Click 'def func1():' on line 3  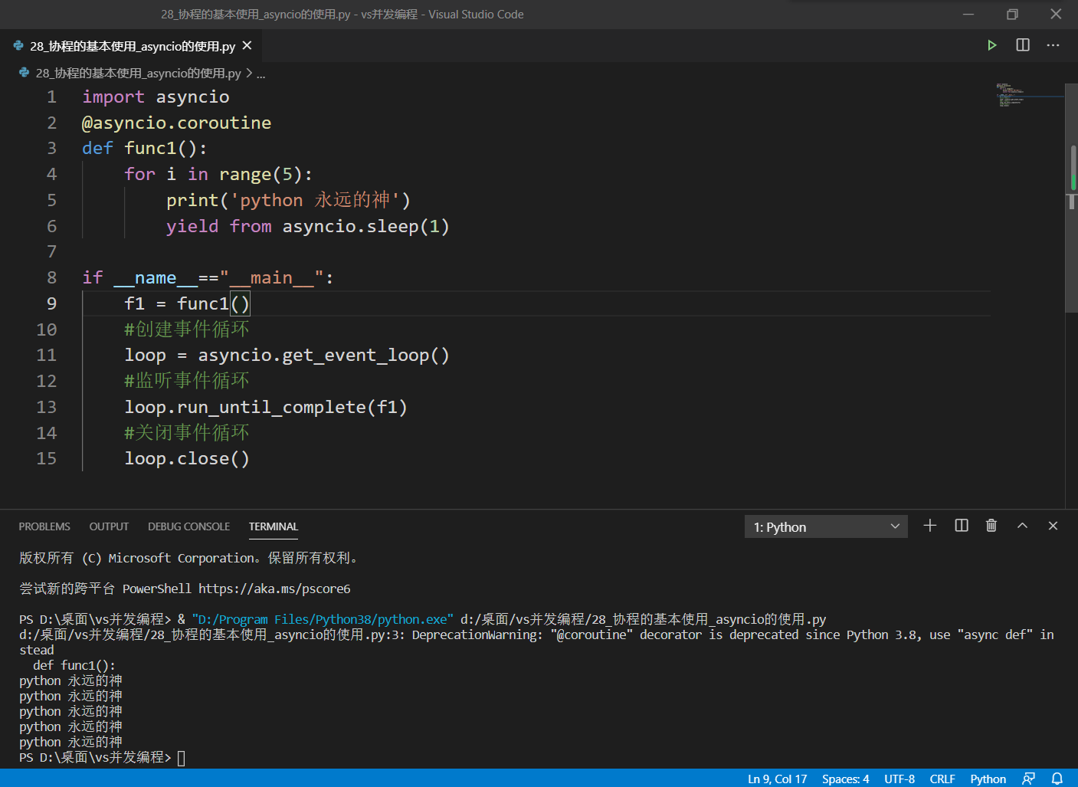click(144, 148)
